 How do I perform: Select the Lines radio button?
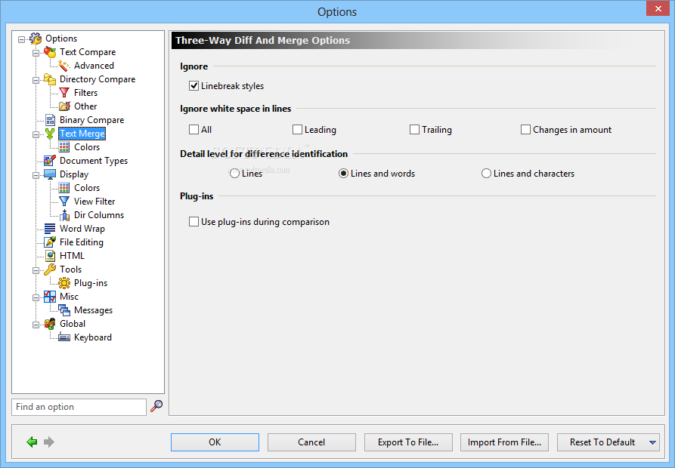(234, 174)
